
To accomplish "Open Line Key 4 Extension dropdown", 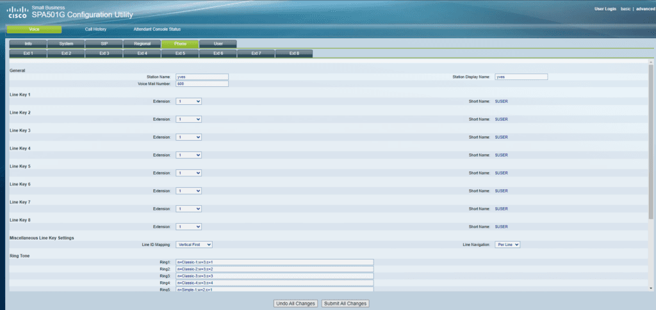I will [189, 155].
